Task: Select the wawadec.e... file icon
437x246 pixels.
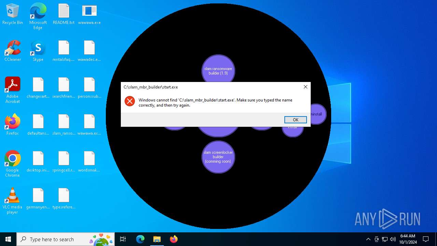Action: pos(89,51)
